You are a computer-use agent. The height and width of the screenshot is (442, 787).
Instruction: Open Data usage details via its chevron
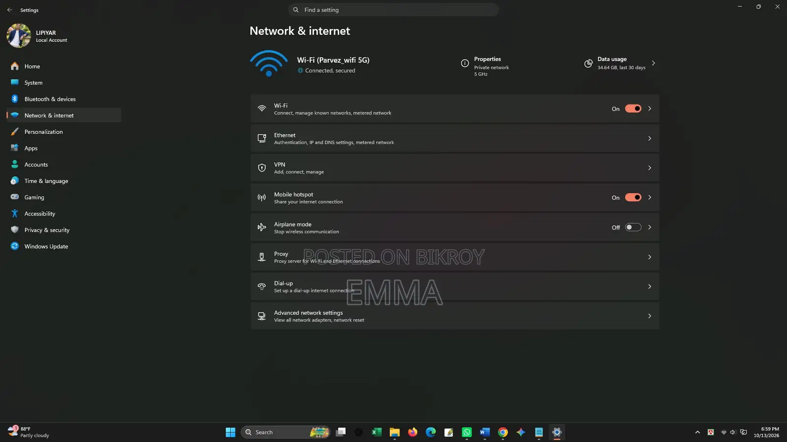[x=653, y=63]
